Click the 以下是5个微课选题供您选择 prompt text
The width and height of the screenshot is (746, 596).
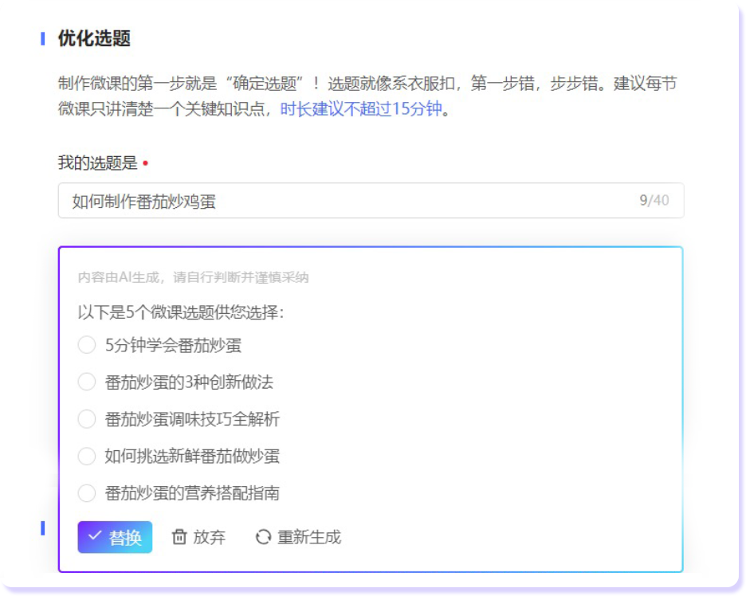coord(180,312)
